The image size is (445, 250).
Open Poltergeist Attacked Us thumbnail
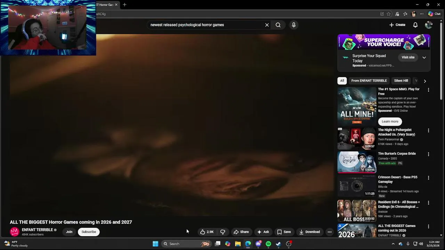(x=357, y=138)
